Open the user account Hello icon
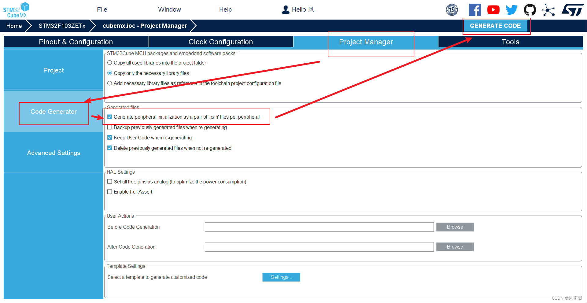Screen dimensions: 587x303 pos(286,9)
